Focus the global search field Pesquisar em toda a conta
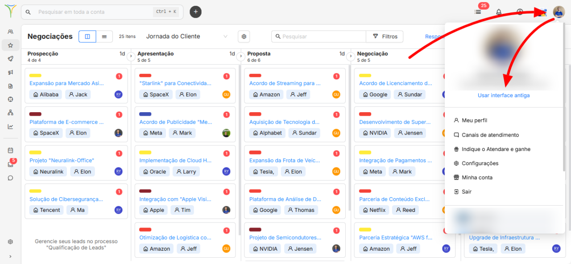Image resolution: width=571 pixels, height=264 pixels. tap(102, 12)
